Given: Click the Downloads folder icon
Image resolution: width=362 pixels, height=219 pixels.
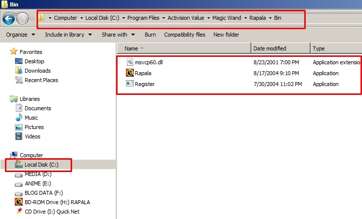Looking at the screenshot, I should click(x=18, y=70).
